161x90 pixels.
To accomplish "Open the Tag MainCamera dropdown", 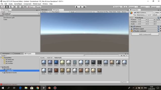I will tap(141, 15).
